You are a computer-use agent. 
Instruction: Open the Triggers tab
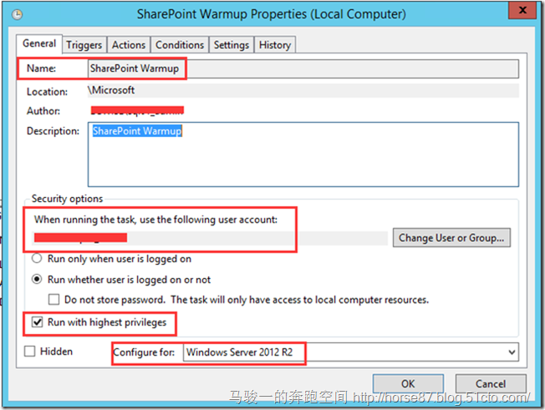pos(84,45)
